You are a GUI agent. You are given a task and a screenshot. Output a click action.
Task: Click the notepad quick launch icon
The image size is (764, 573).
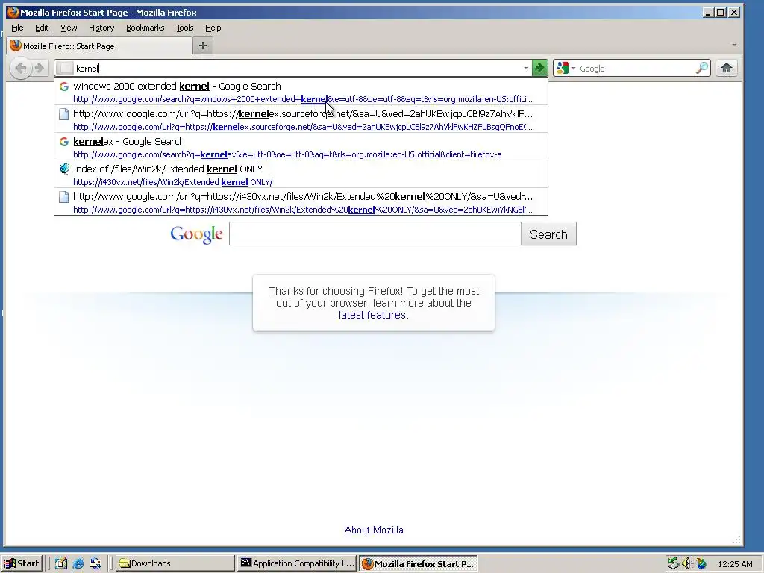click(61, 563)
